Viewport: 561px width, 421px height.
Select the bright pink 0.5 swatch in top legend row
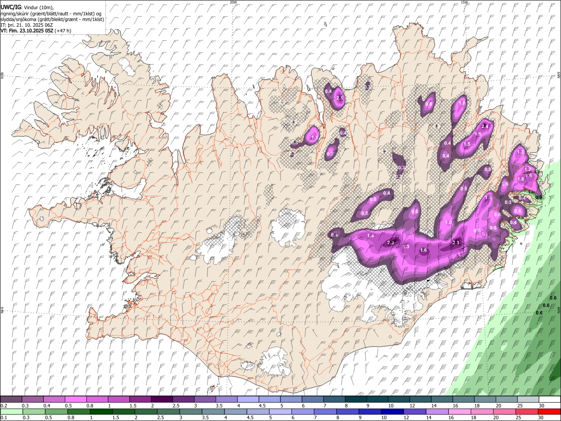pyautogui.click(x=75, y=400)
